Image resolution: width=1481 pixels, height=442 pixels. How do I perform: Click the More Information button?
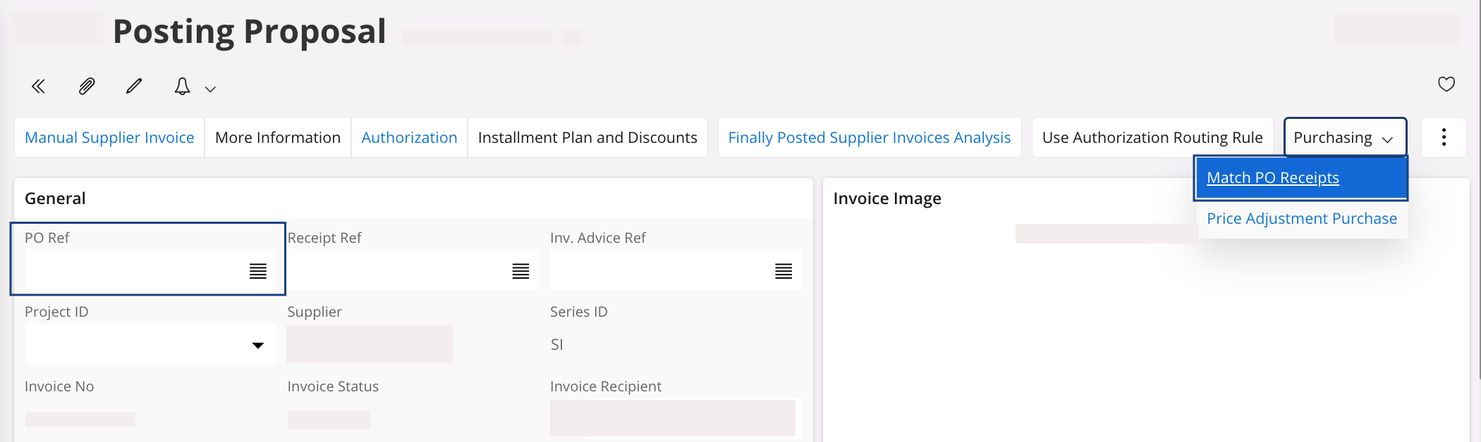278,137
